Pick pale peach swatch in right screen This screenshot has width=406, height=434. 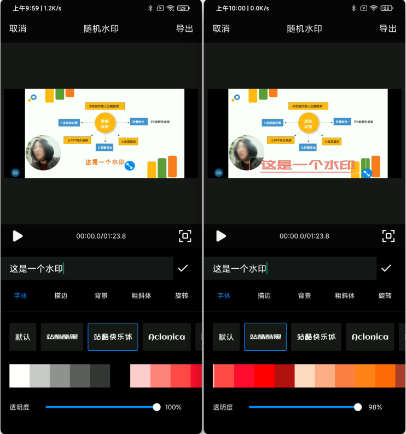(305, 375)
